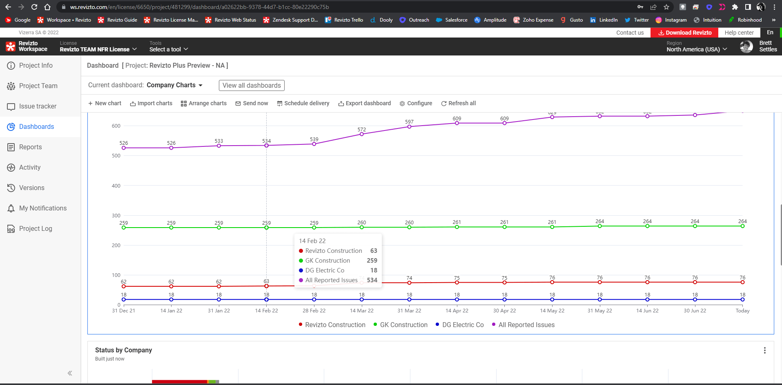Click the Issue tracker icon in sidebar

11,106
